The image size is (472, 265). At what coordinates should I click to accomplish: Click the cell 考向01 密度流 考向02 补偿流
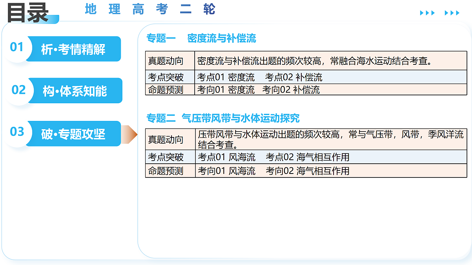click(330, 90)
